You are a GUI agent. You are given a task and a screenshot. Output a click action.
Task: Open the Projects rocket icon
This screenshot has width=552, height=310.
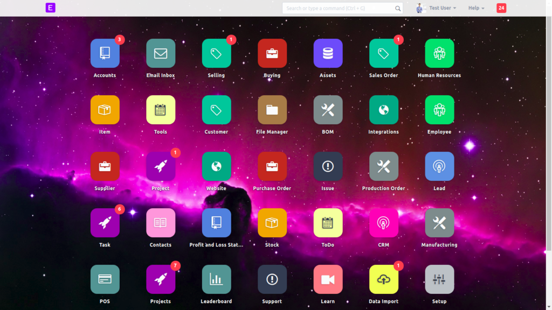161,279
